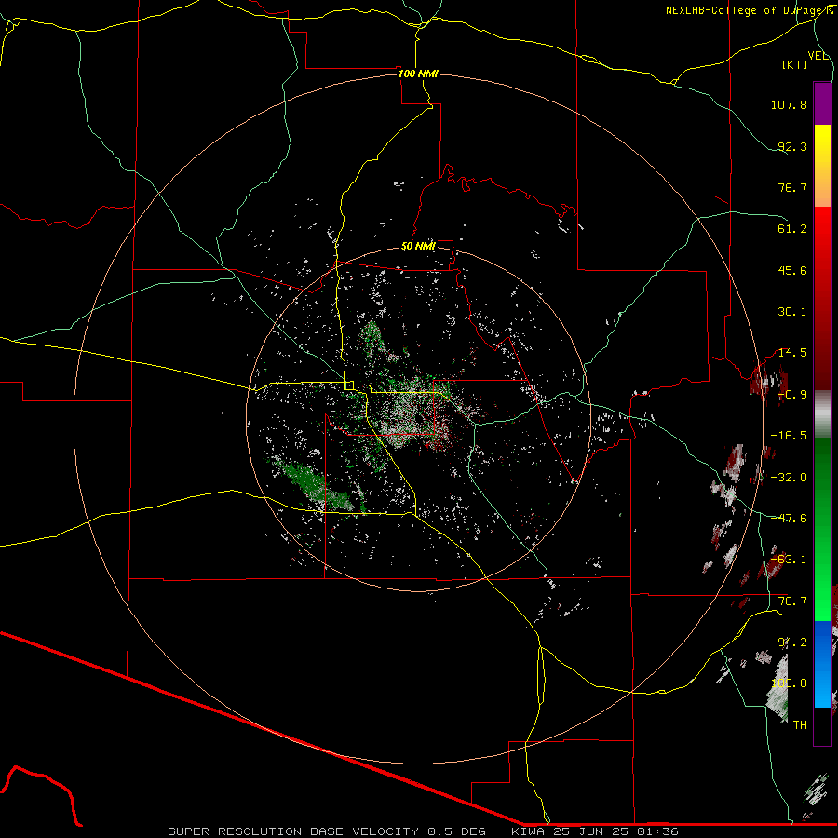This screenshot has width=838, height=838.
Task: Select the -47.6 velocity scale value
Action: pos(789,519)
